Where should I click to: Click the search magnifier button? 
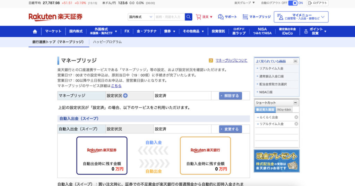[x=188, y=17]
